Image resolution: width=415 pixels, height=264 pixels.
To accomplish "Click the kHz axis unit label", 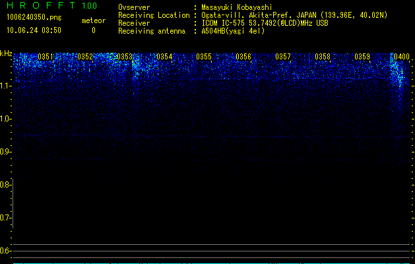I will (x=6, y=53).
